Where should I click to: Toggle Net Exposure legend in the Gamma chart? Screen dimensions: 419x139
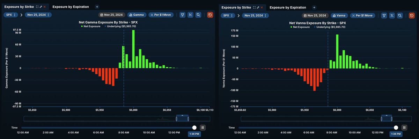pyautogui.click(x=91, y=26)
